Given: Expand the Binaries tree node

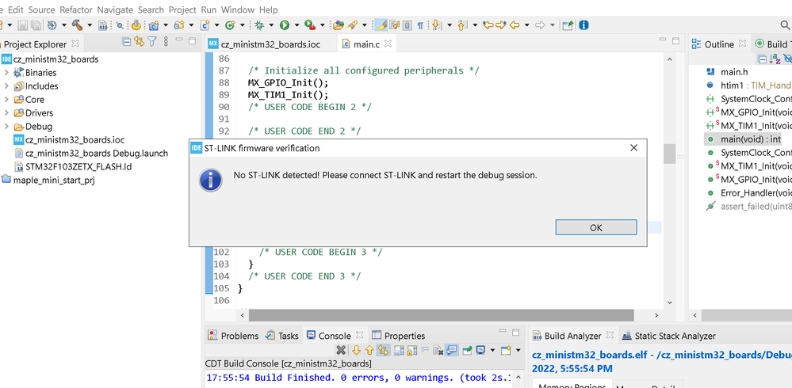Looking at the screenshot, I should (x=6, y=73).
